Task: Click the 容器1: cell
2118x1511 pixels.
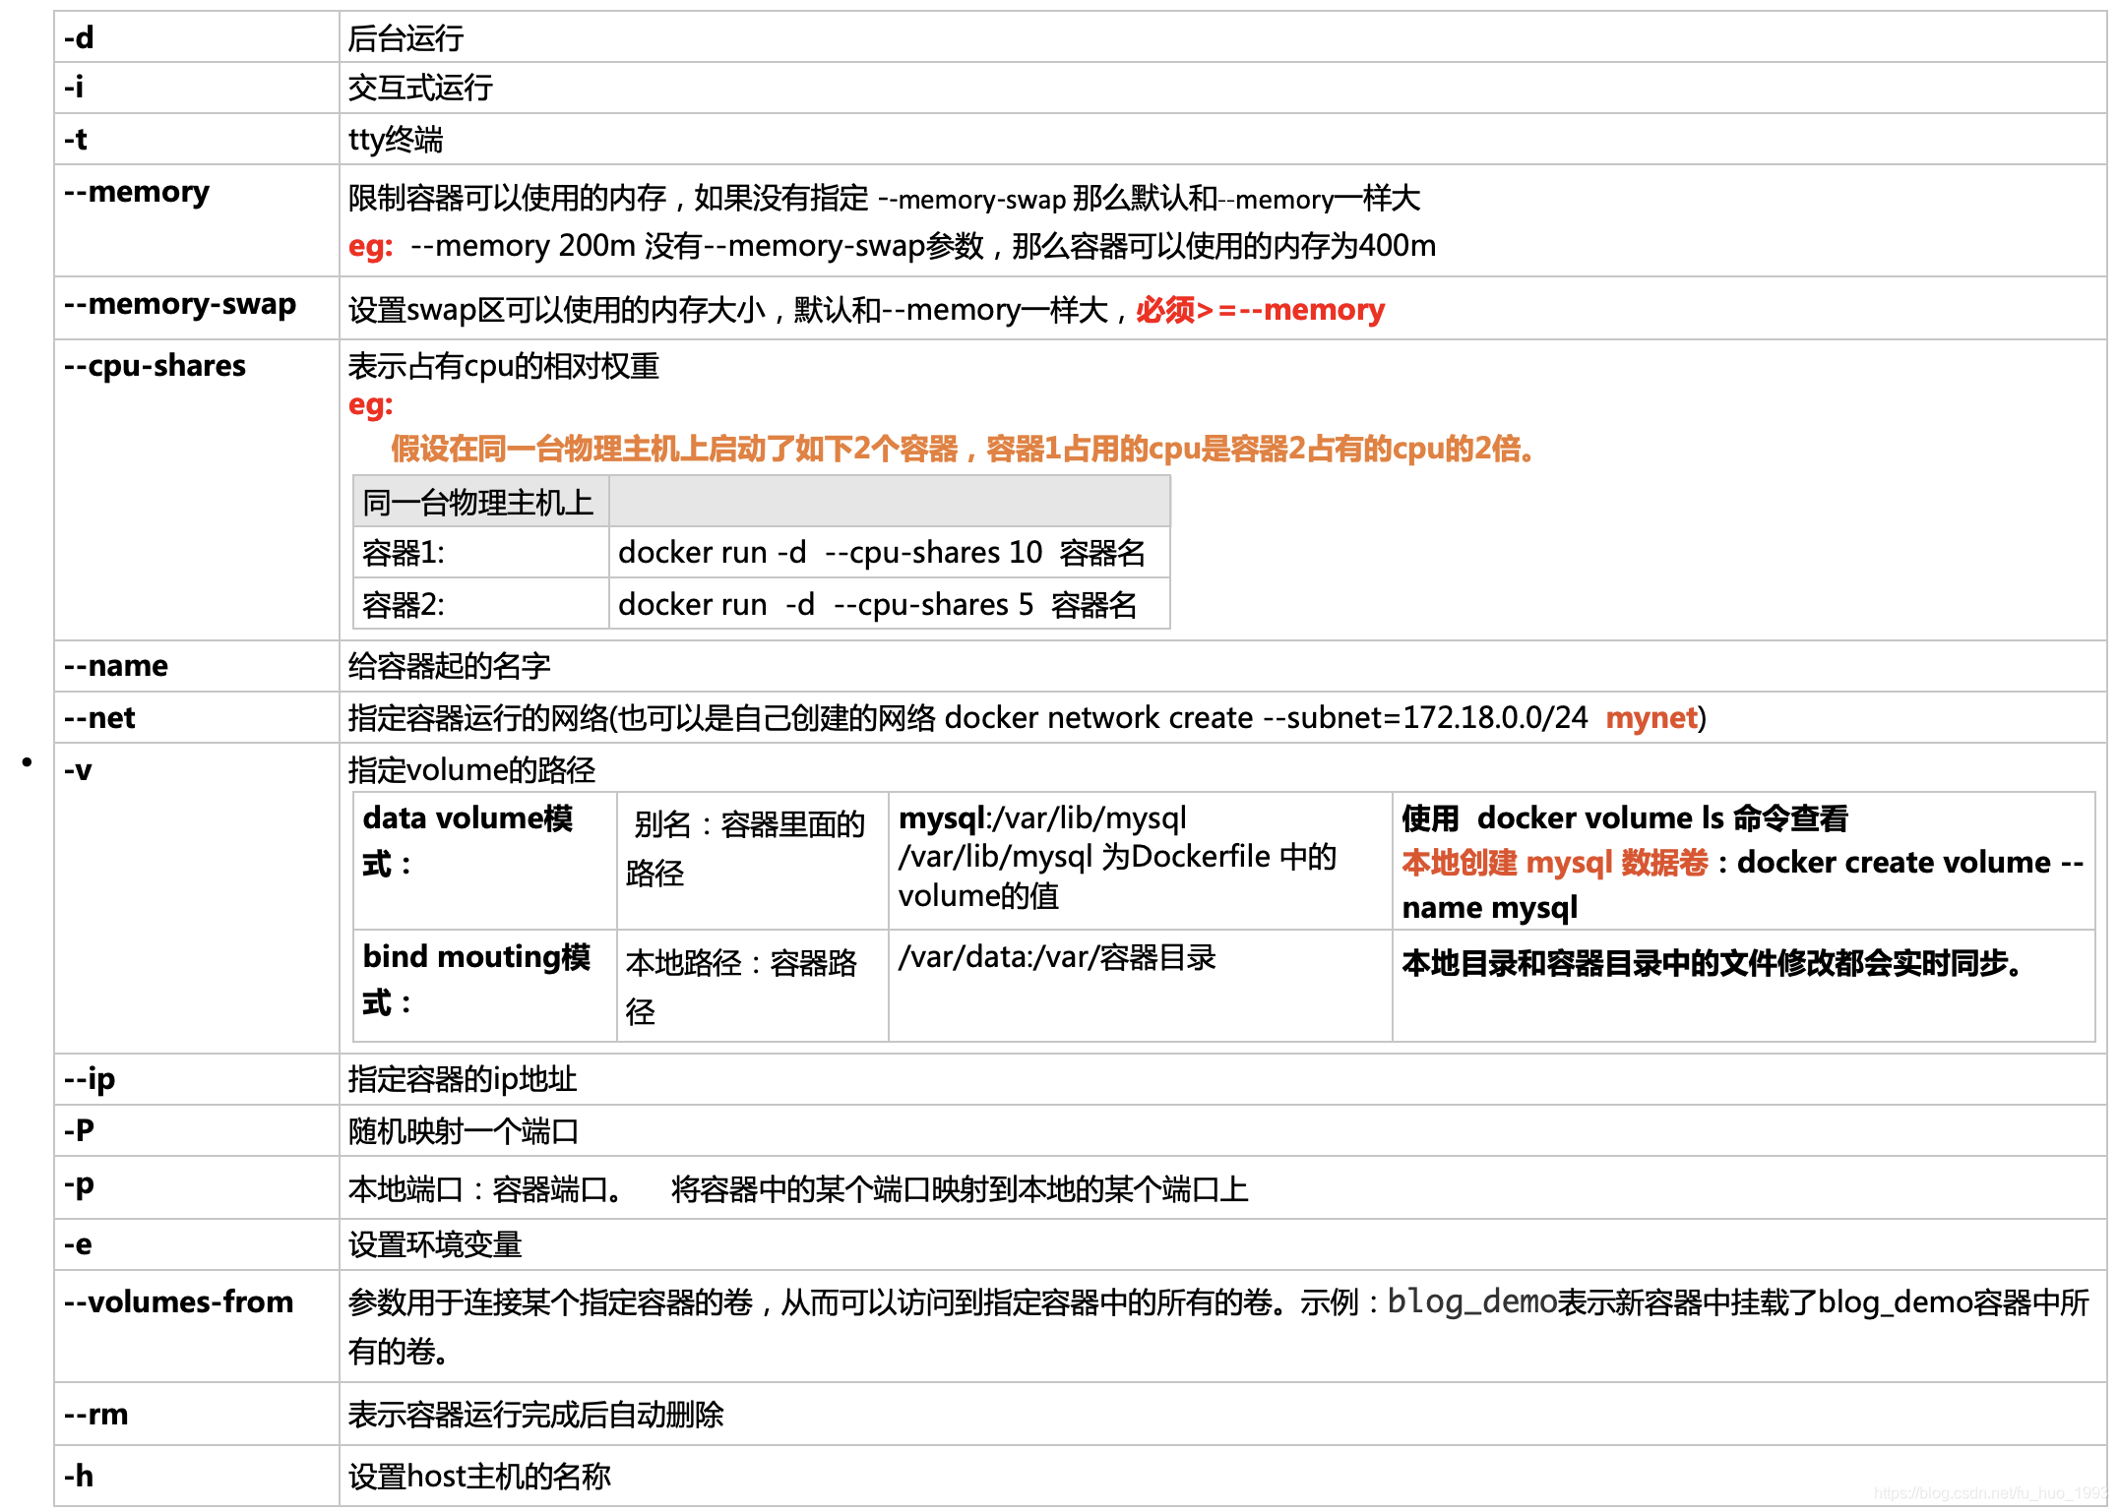Action: [x=481, y=553]
